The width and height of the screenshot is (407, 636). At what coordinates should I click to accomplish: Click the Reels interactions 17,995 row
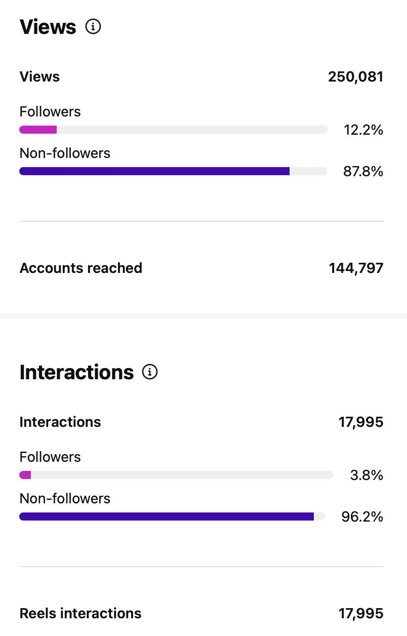(202, 613)
